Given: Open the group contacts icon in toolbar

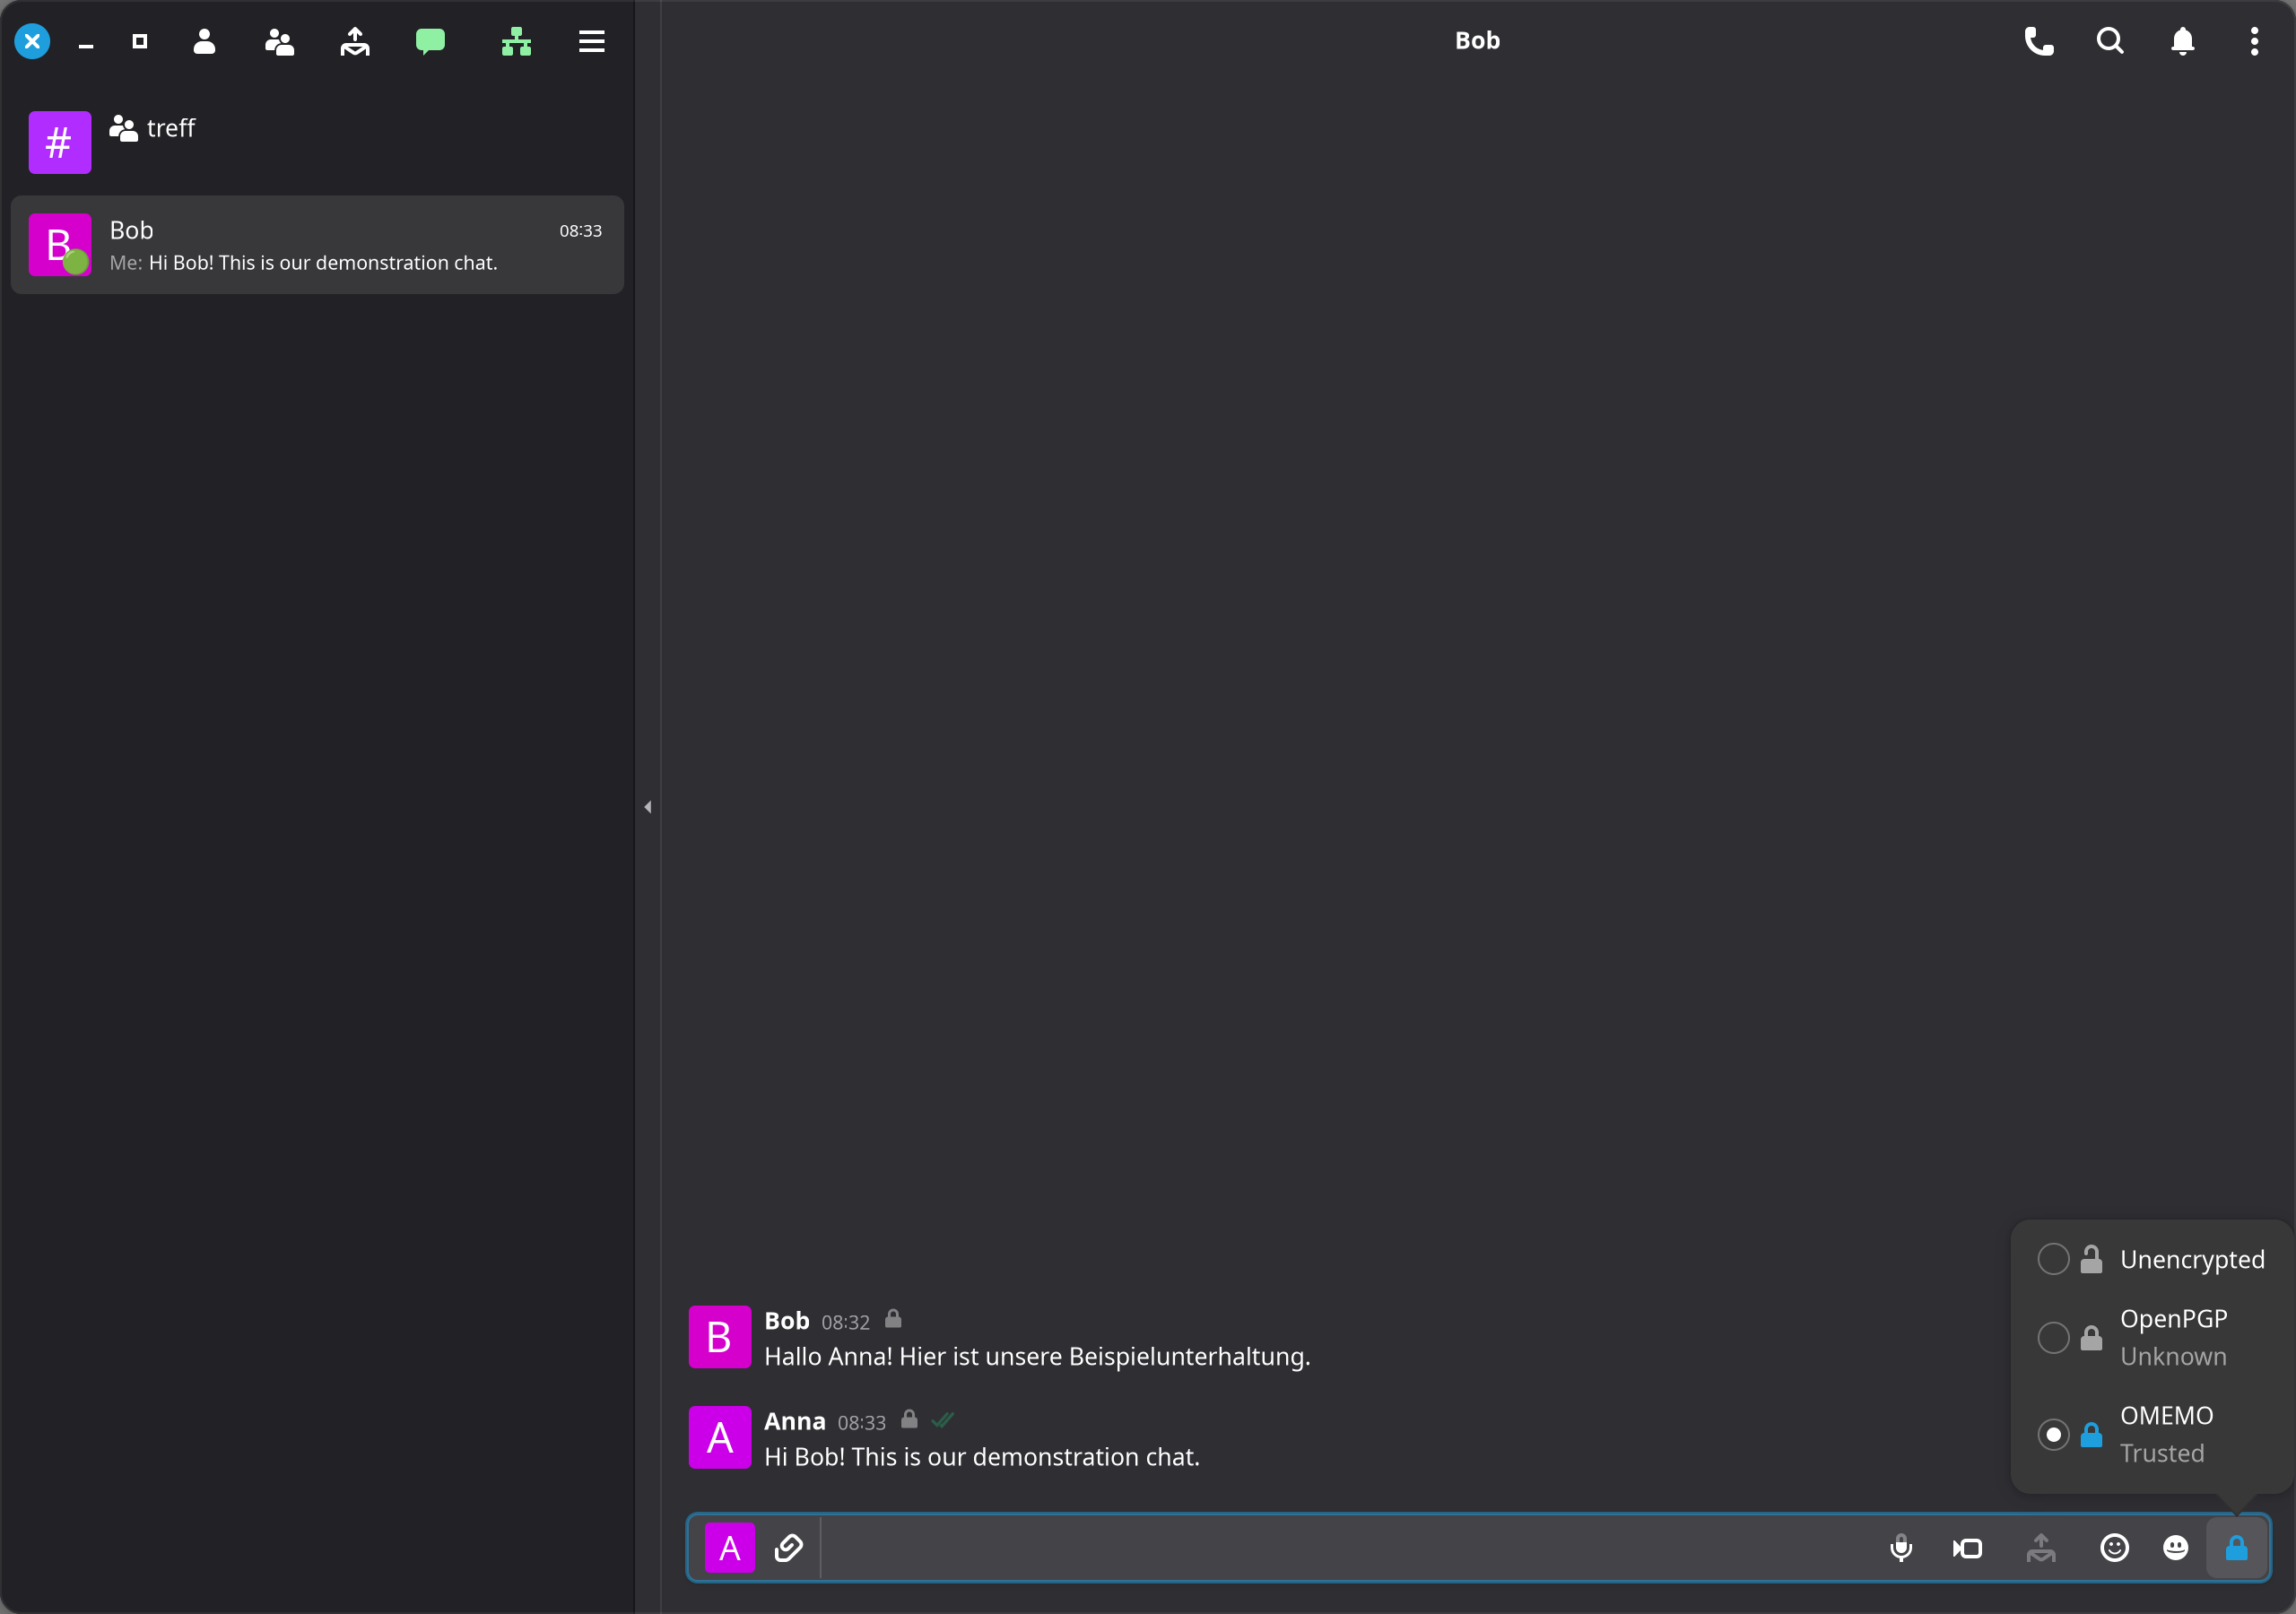Looking at the screenshot, I should pyautogui.click(x=279, y=41).
